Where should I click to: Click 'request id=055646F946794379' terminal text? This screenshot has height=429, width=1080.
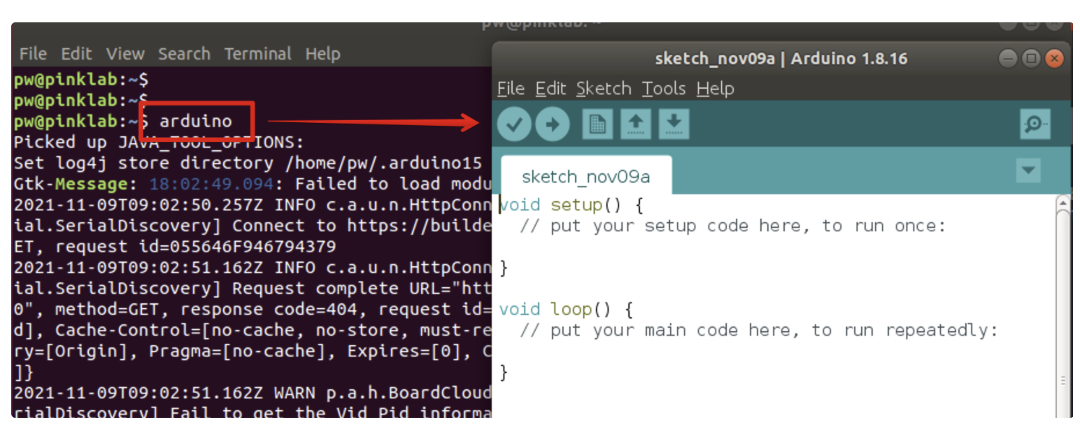196,247
